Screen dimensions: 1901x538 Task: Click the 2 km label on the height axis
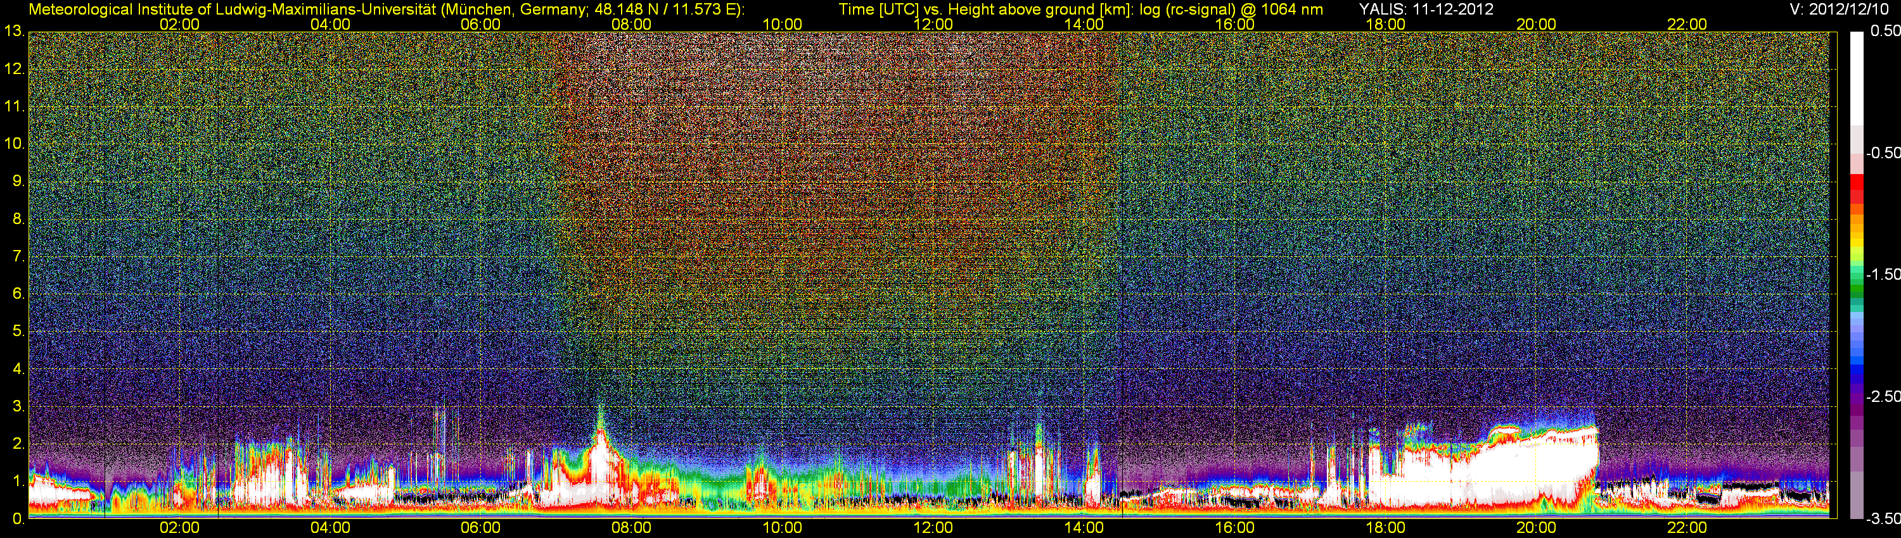pyautogui.click(x=18, y=444)
